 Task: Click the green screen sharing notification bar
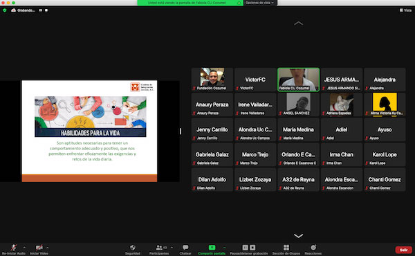(190, 3)
